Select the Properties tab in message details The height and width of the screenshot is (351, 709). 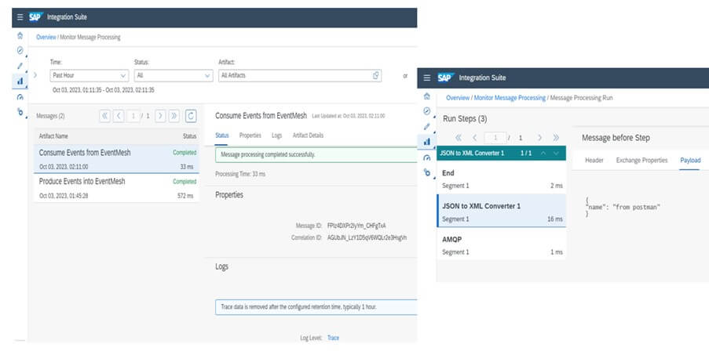click(250, 136)
